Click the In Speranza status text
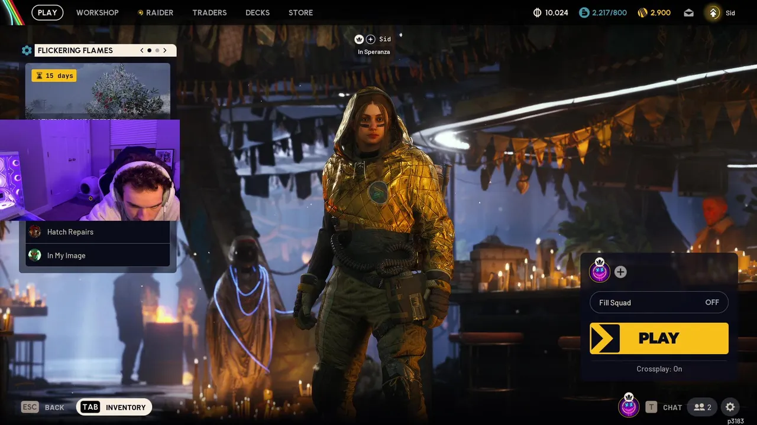The width and height of the screenshot is (757, 425). [x=374, y=52]
